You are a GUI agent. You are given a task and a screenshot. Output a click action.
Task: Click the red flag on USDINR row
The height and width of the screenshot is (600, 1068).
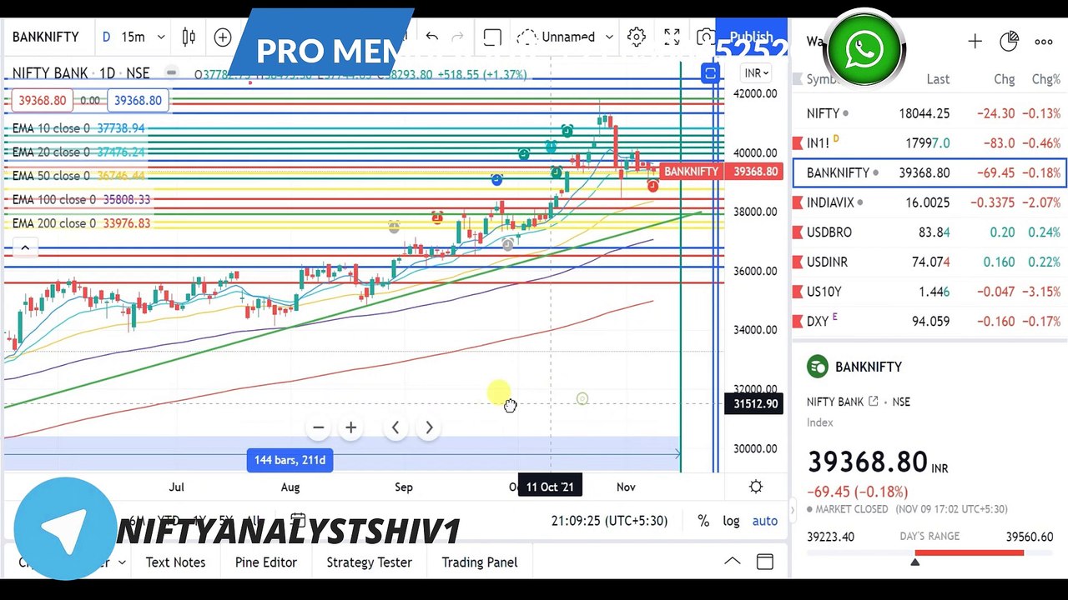[x=798, y=262]
